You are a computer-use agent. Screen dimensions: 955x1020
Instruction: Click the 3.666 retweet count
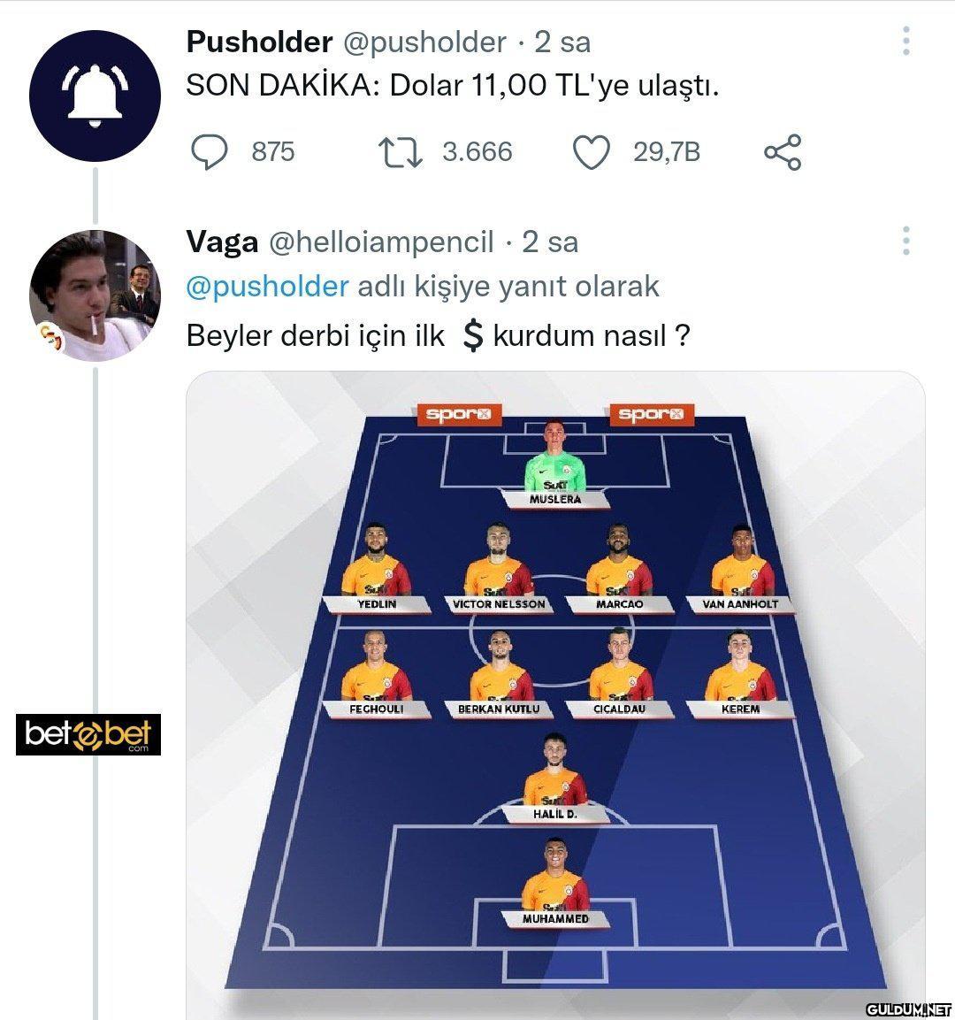pyautogui.click(x=477, y=151)
